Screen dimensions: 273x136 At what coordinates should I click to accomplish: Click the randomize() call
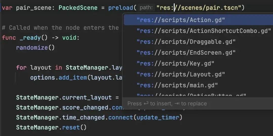[x=35, y=48]
